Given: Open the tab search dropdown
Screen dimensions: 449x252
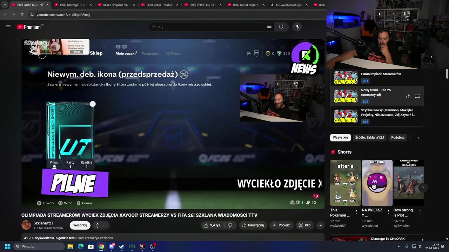Looking at the screenshot, I should click(4, 5).
